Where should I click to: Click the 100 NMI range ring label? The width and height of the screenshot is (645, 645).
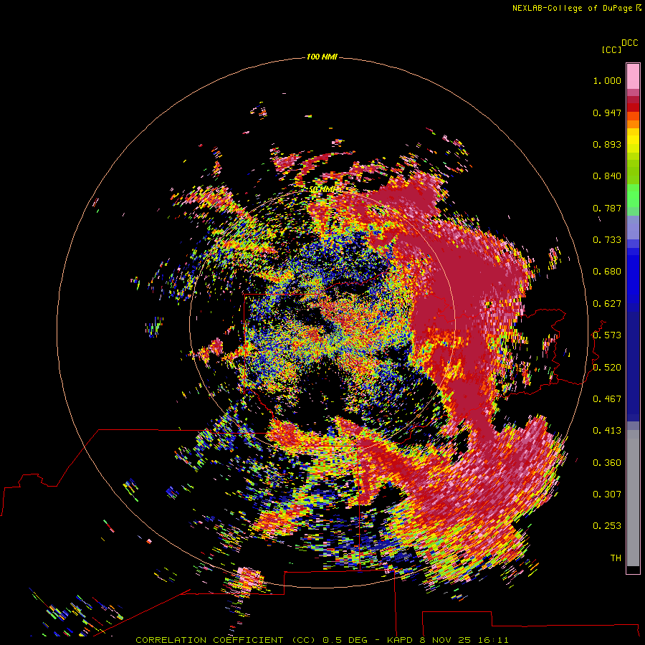[x=322, y=57]
